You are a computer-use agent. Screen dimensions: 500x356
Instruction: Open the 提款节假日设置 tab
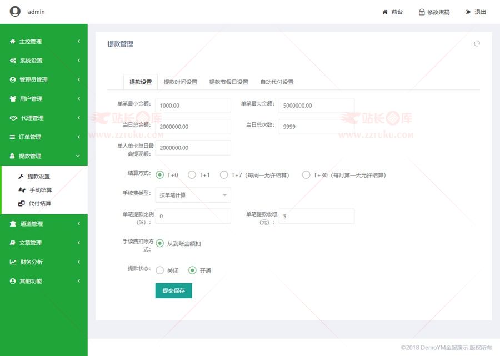pos(228,82)
